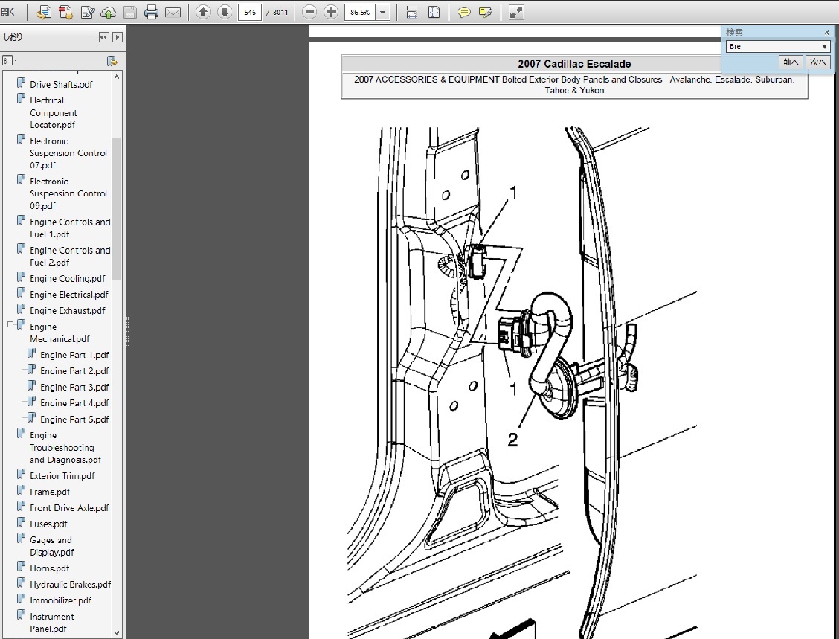Open Engine Troubleshooting and Diagnosis.pdf bookmark
This screenshot has width=839, height=639.
point(65,447)
